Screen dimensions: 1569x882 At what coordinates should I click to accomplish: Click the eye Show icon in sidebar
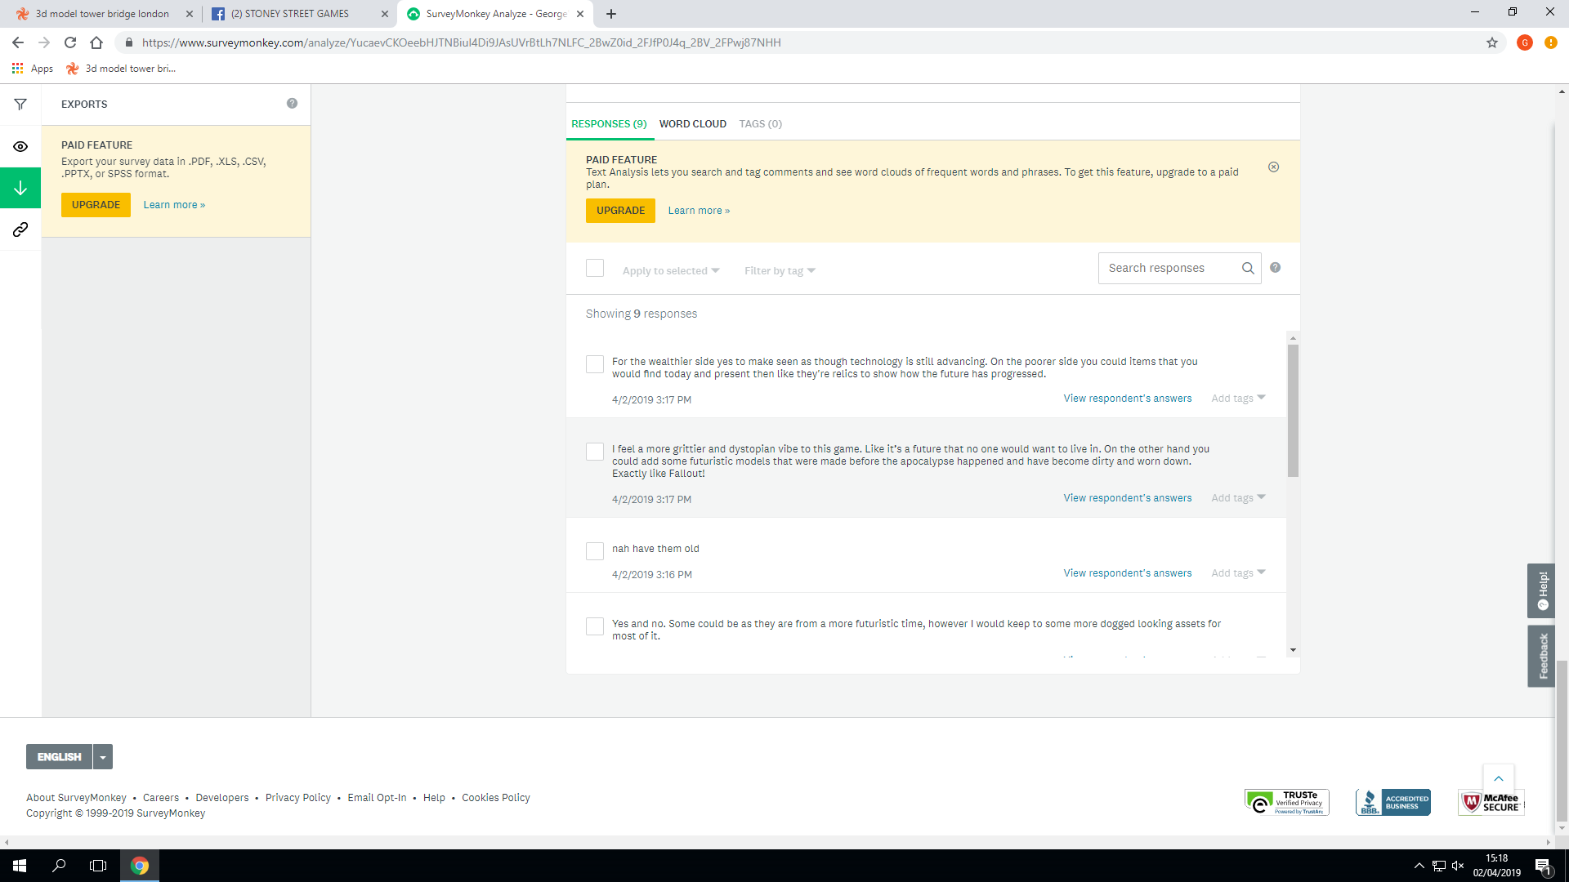pos(20,147)
